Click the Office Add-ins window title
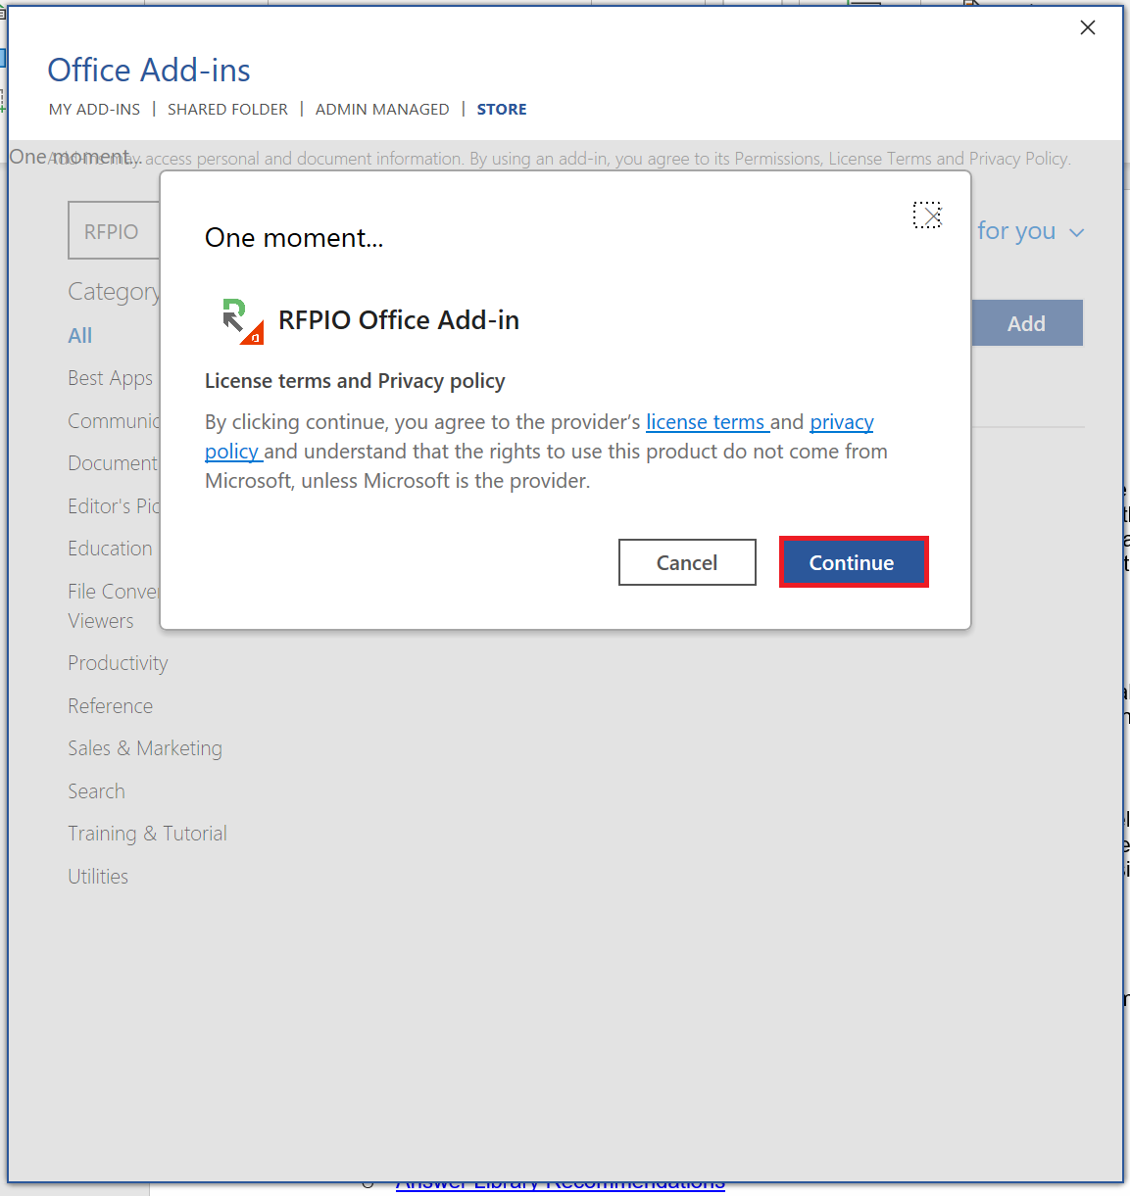1130x1196 pixels. pos(149,71)
